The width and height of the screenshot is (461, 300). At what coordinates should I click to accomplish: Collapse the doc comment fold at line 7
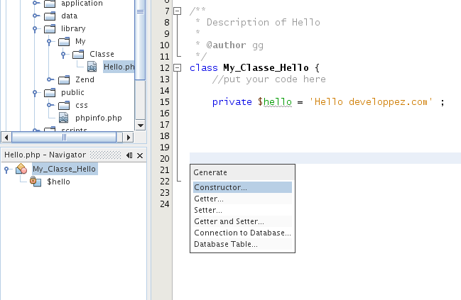point(177,11)
